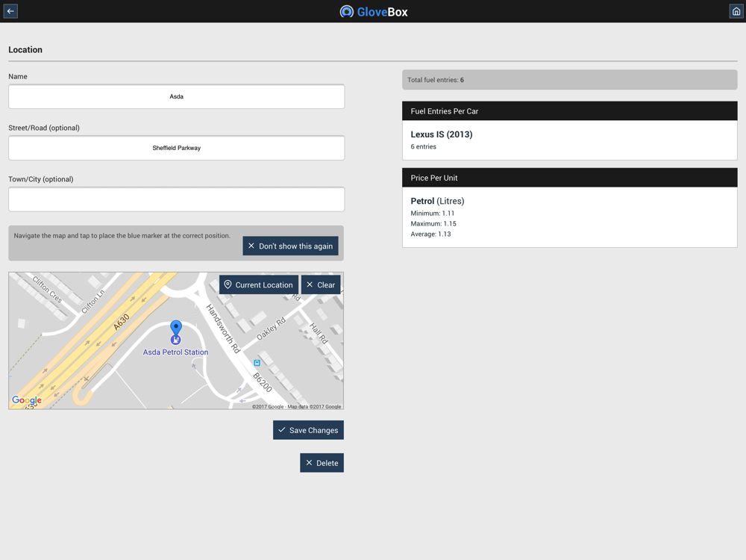The image size is (746, 560).
Task: Click the Hall Rd label on map
Action: click(x=319, y=333)
